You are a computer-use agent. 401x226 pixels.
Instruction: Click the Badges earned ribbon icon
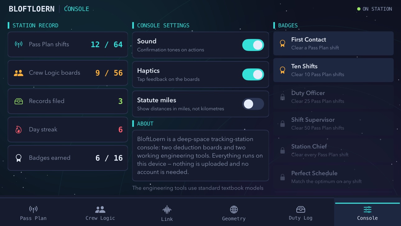click(19, 158)
